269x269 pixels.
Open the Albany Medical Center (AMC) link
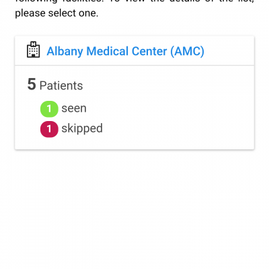pyautogui.click(x=125, y=51)
